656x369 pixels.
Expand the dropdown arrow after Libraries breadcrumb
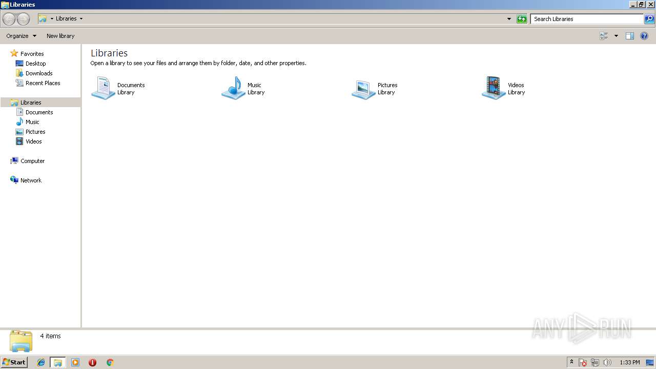click(81, 18)
